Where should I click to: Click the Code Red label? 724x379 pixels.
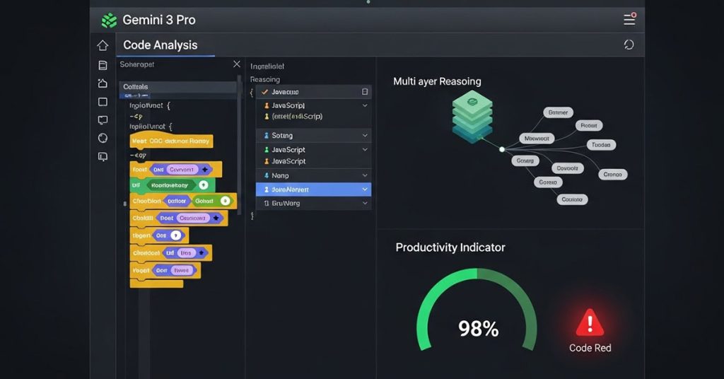coord(590,348)
